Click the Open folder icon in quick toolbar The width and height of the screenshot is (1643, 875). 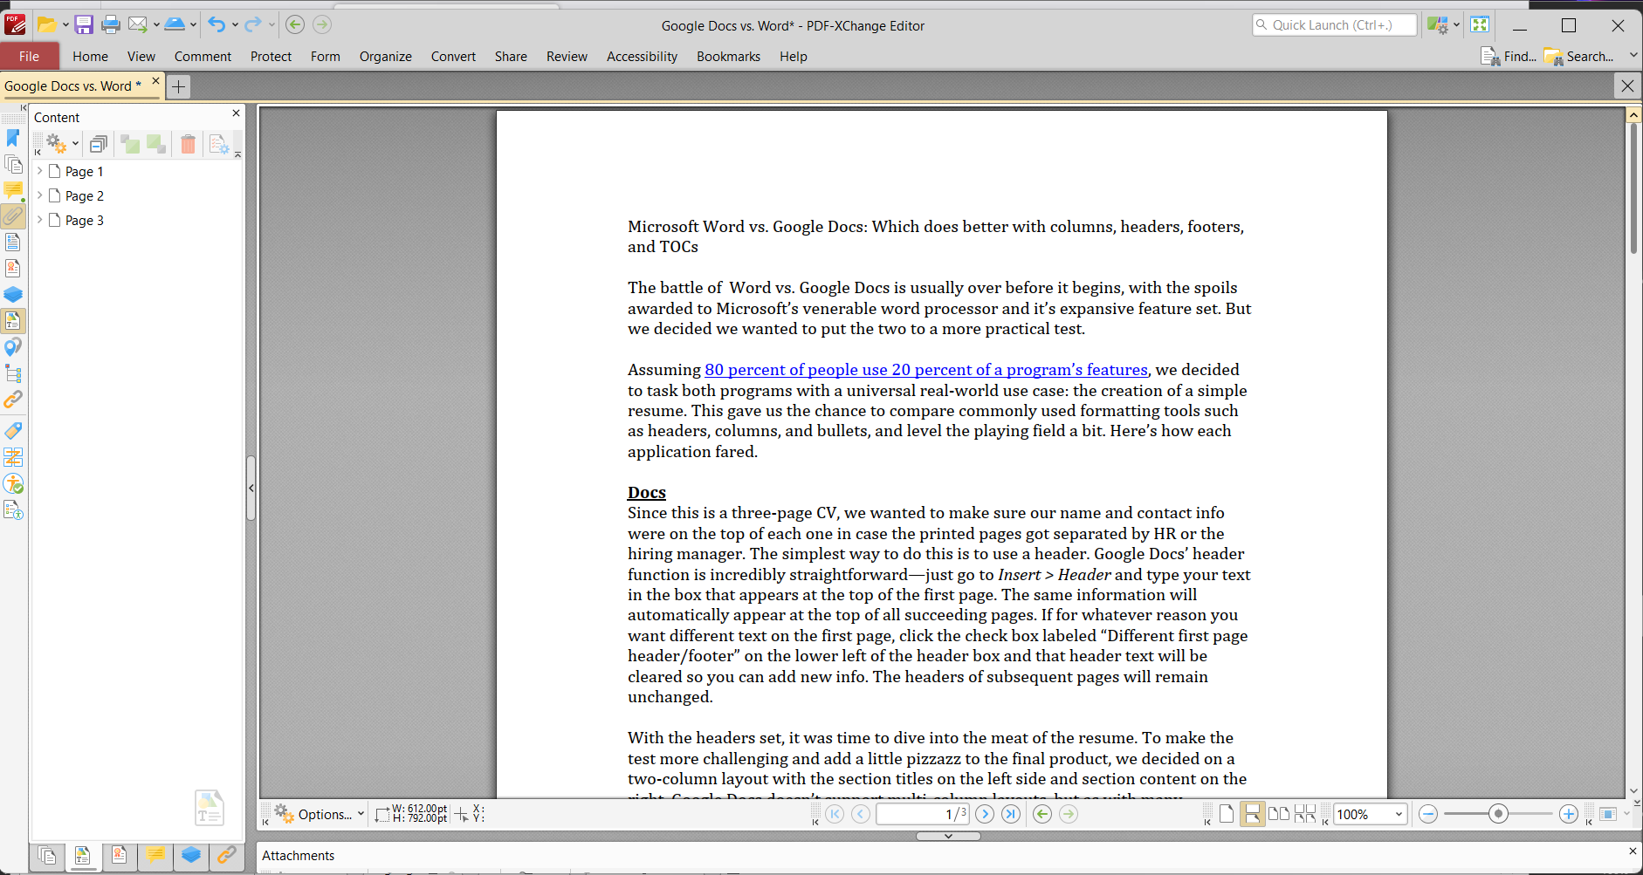[x=47, y=24]
